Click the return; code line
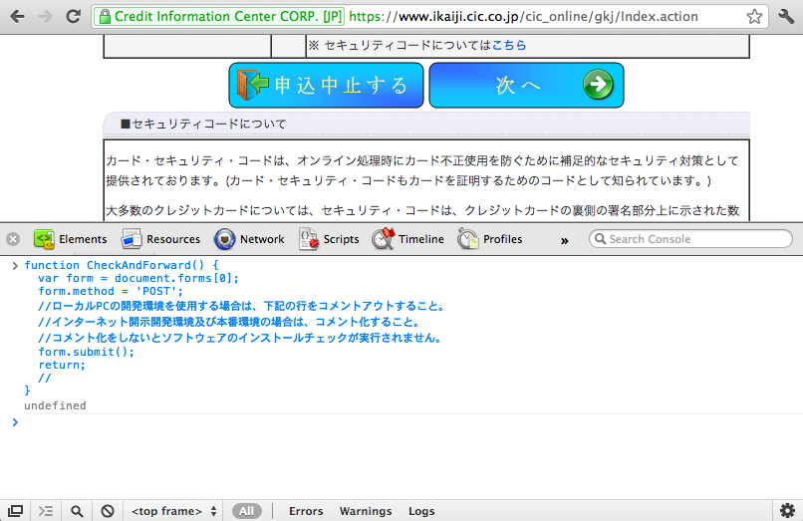803x521 pixels. pos(62,365)
